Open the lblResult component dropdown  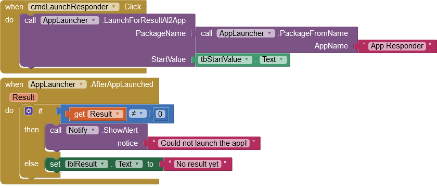pyautogui.click(x=86, y=164)
